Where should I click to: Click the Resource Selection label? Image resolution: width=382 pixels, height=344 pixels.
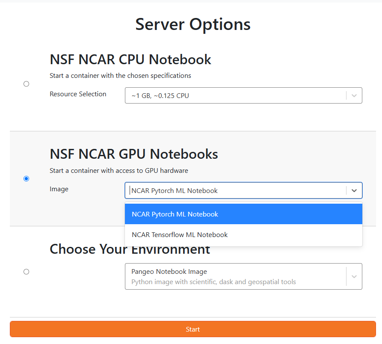78,94
